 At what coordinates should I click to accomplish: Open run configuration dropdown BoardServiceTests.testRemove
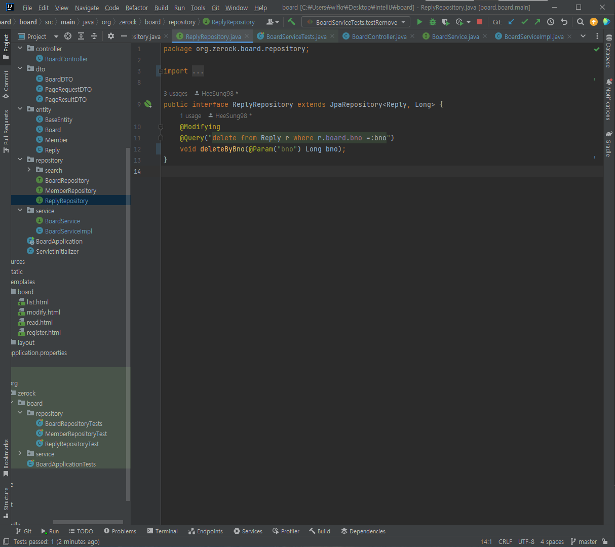[356, 22]
